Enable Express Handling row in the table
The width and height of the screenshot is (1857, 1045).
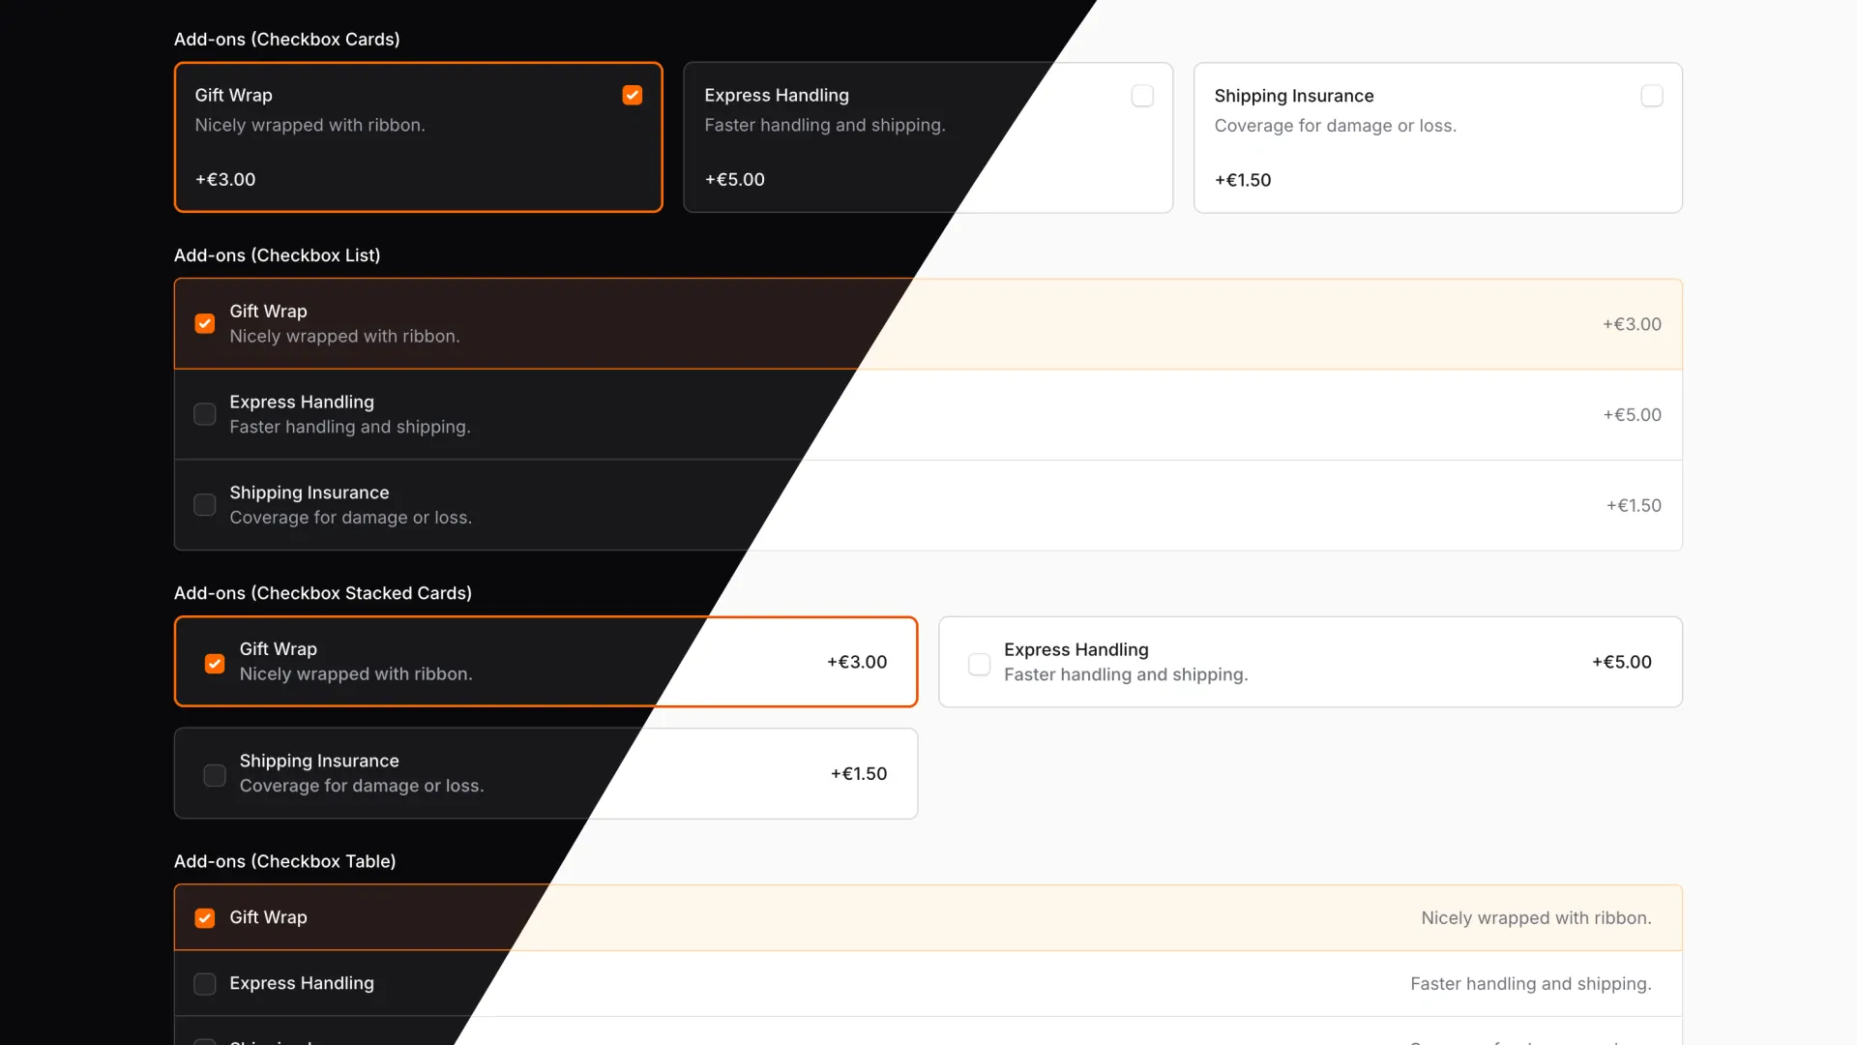(x=204, y=983)
